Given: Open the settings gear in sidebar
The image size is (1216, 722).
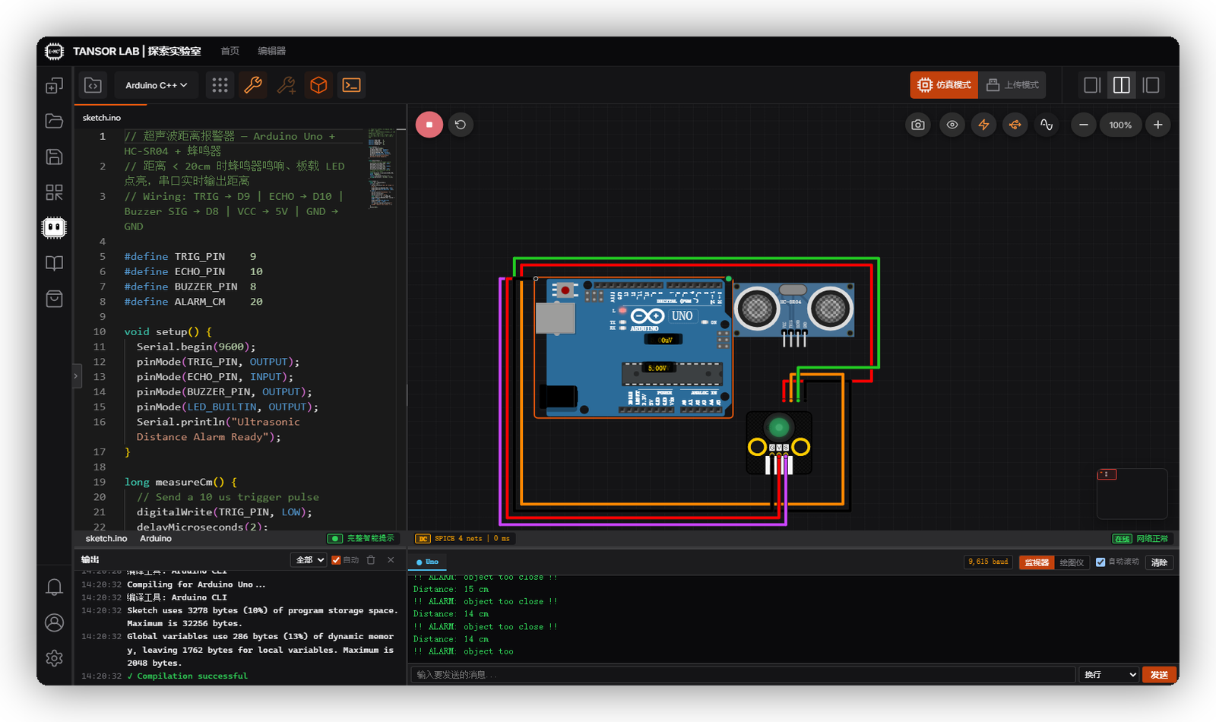Looking at the screenshot, I should click(54, 658).
